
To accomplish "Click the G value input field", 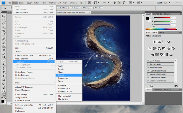I will (x=173, y=21).
